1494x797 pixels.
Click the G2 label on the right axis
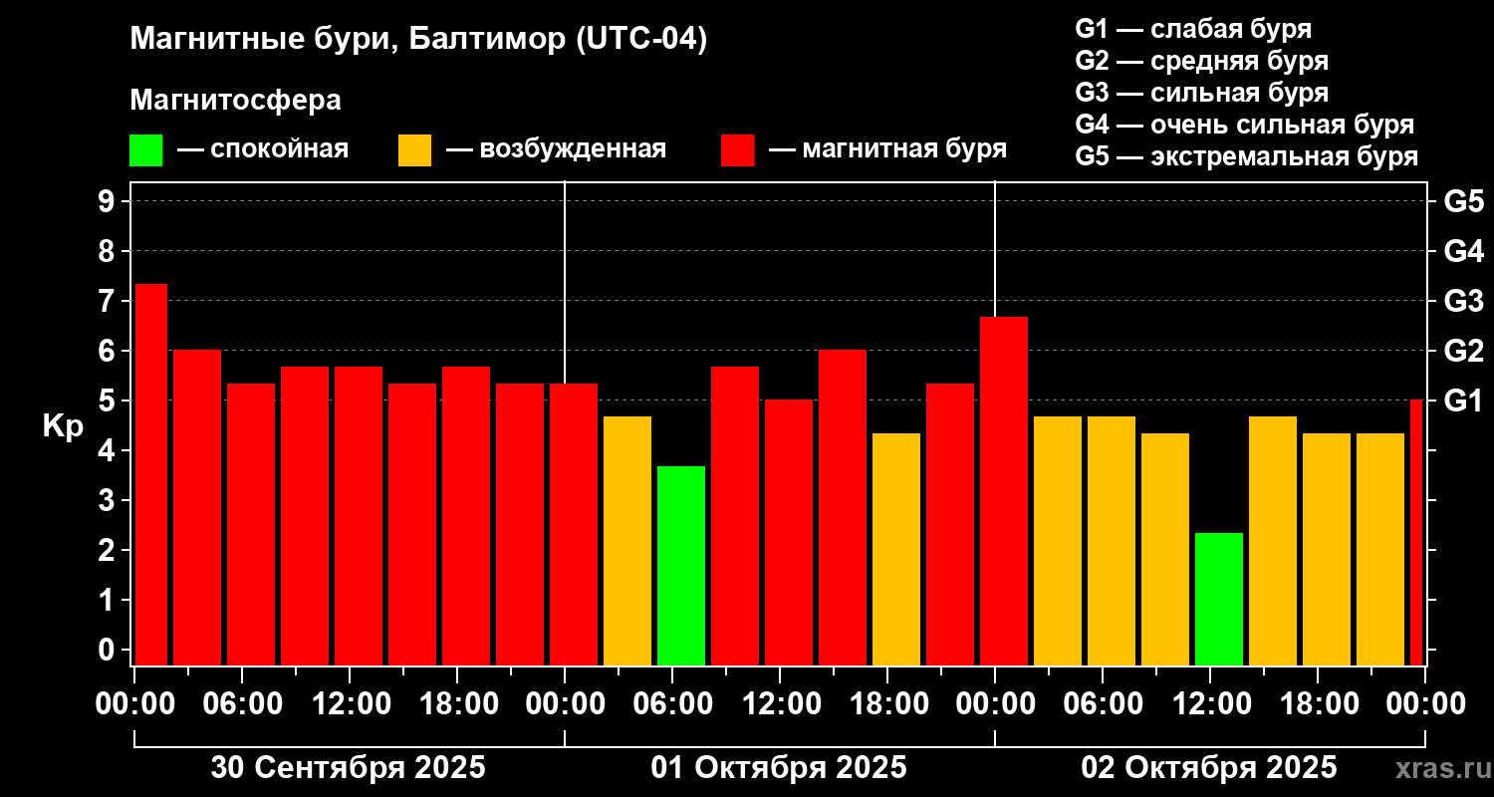[1463, 351]
